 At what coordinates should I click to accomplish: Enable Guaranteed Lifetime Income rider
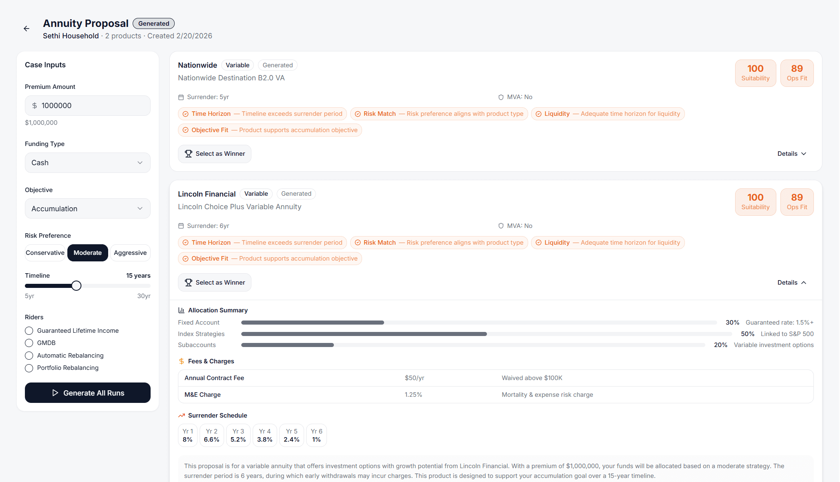click(29, 331)
